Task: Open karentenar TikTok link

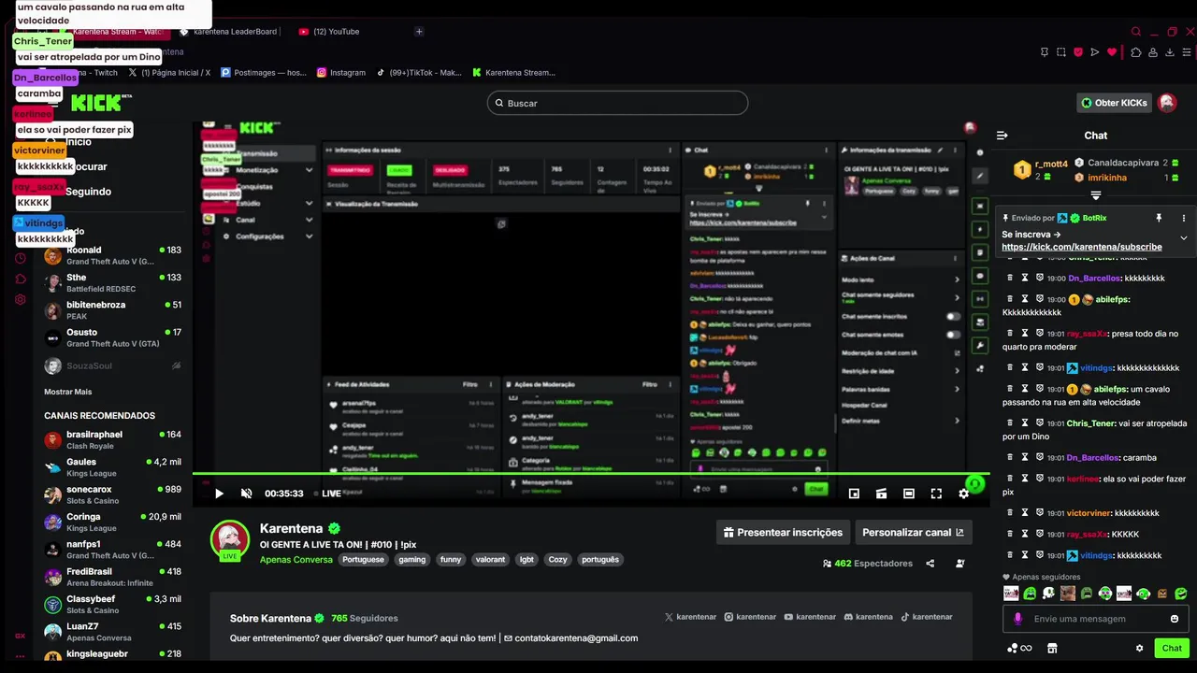Action: [927, 617]
